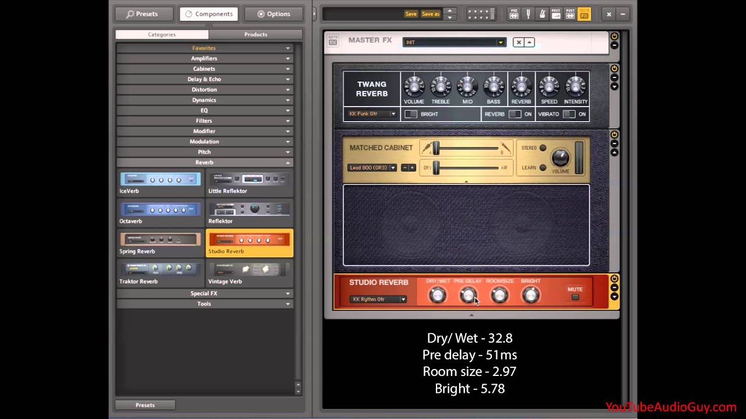Select the Reflektor component
The image size is (746, 419).
click(249, 214)
